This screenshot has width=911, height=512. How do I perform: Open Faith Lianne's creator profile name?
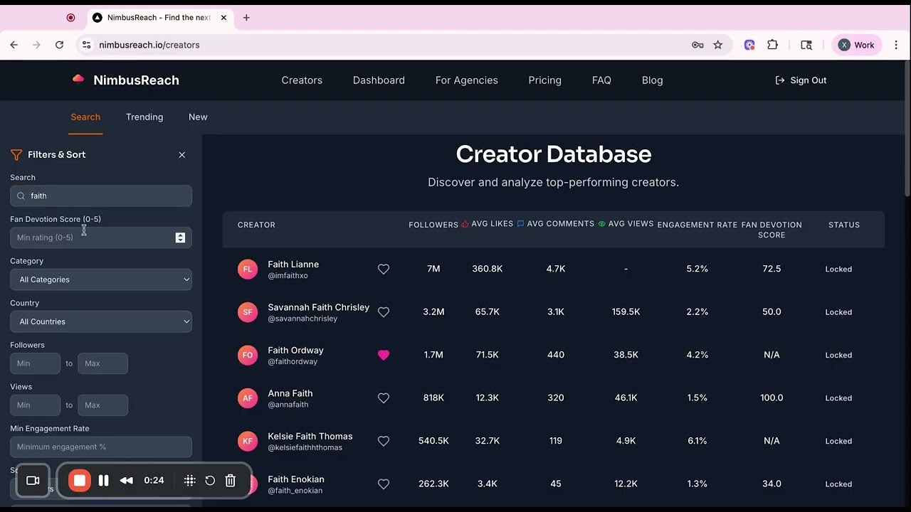tap(293, 265)
